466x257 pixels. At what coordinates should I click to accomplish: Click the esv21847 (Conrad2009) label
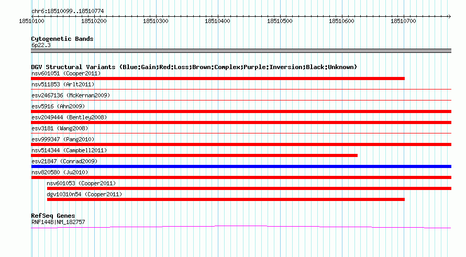(x=64, y=161)
